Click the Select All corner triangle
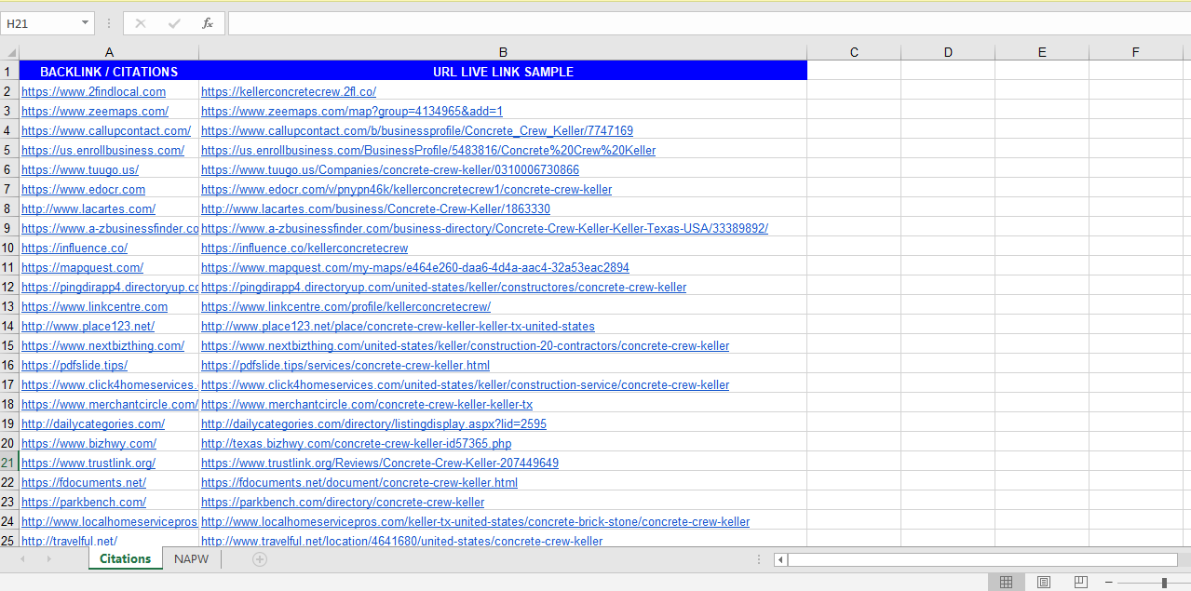Viewport: 1191px width, 591px height. [x=9, y=52]
